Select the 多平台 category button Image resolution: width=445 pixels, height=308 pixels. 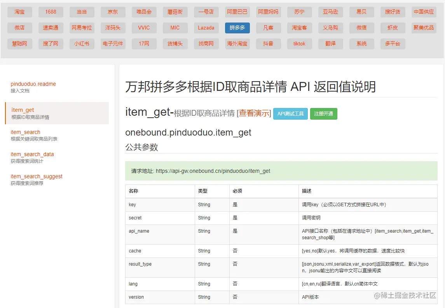coord(393,44)
